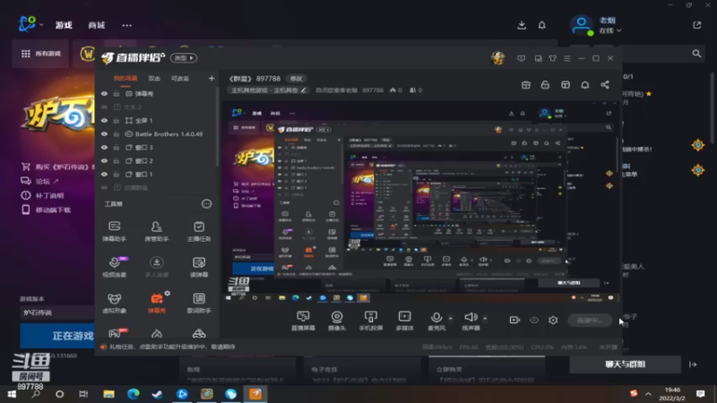
Task: Select the highlighted 弹幕秀 tool
Action: tap(156, 303)
